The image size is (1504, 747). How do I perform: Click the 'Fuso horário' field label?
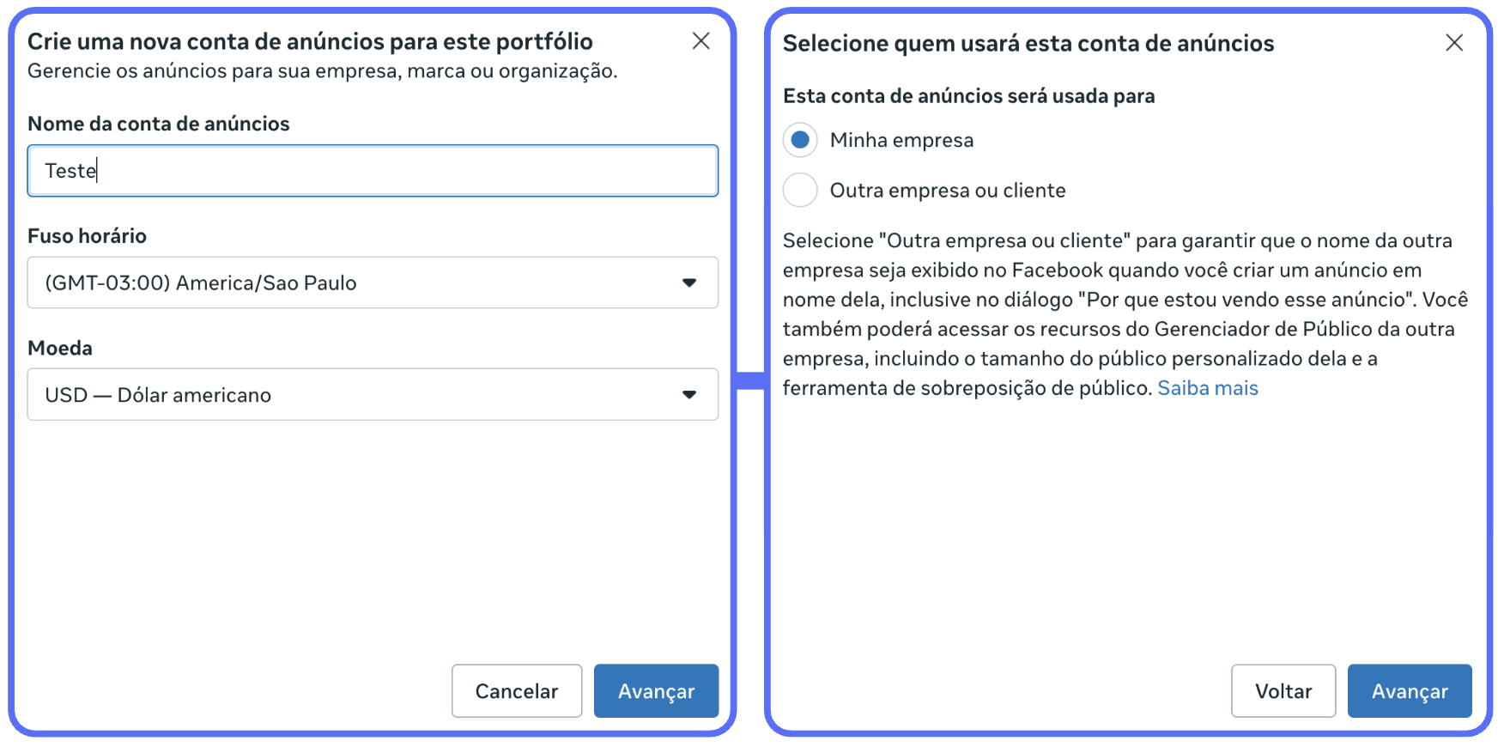(x=87, y=236)
